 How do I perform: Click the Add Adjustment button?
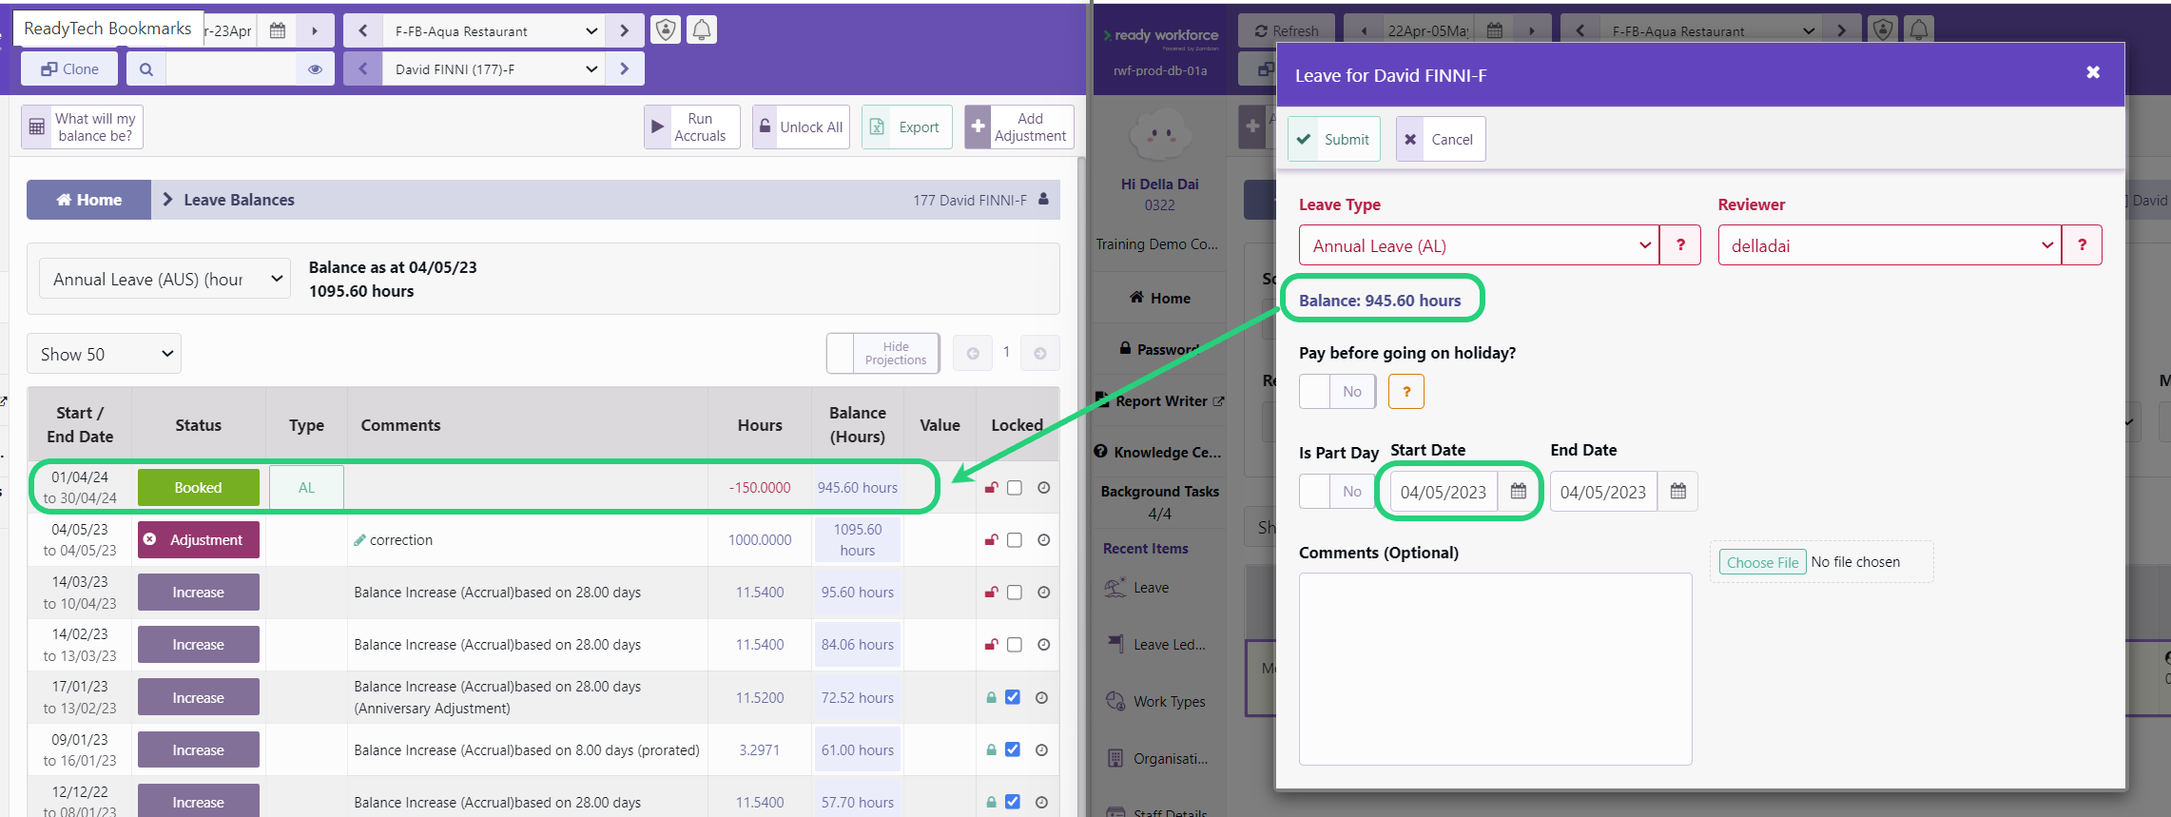click(x=1019, y=127)
